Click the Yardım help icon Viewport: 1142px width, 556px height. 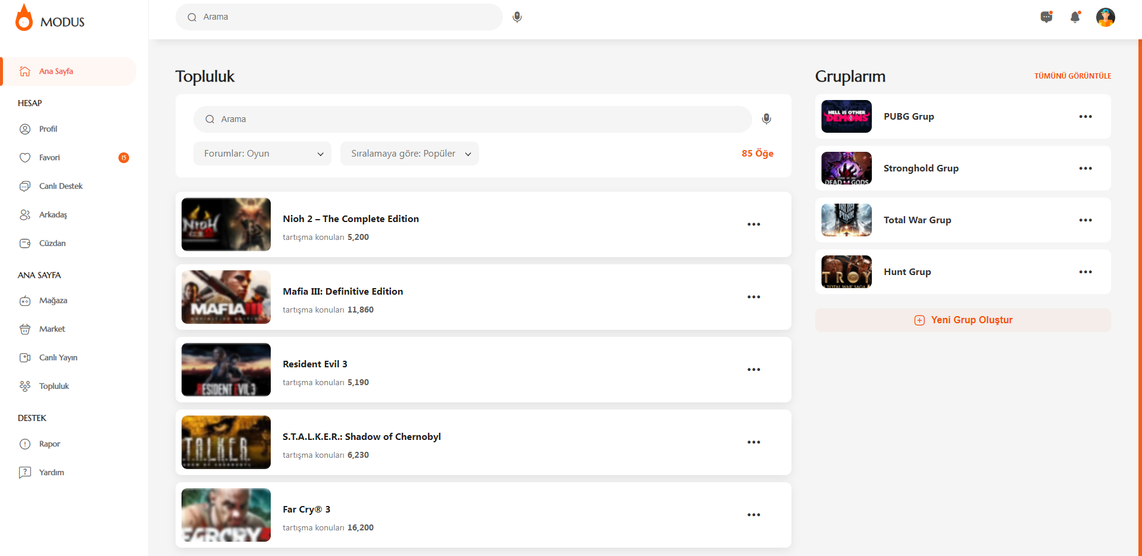pos(25,473)
